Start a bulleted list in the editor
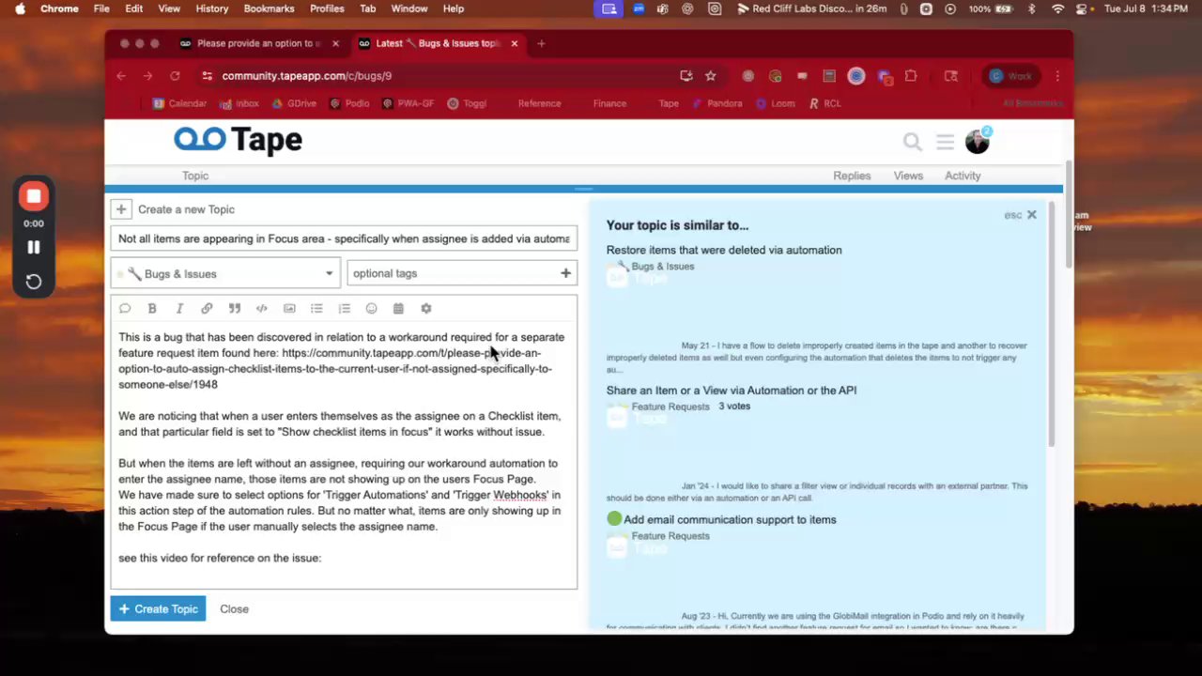This screenshot has height=676, width=1202. (x=316, y=308)
